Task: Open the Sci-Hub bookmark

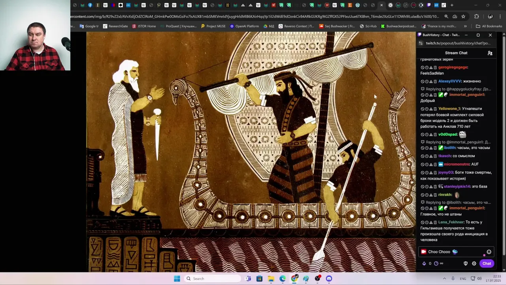Action: [x=368, y=27]
